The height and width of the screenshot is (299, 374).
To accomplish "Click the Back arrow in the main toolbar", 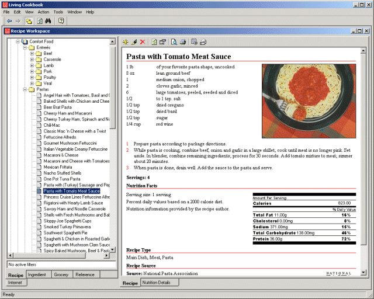I will point(9,21).
